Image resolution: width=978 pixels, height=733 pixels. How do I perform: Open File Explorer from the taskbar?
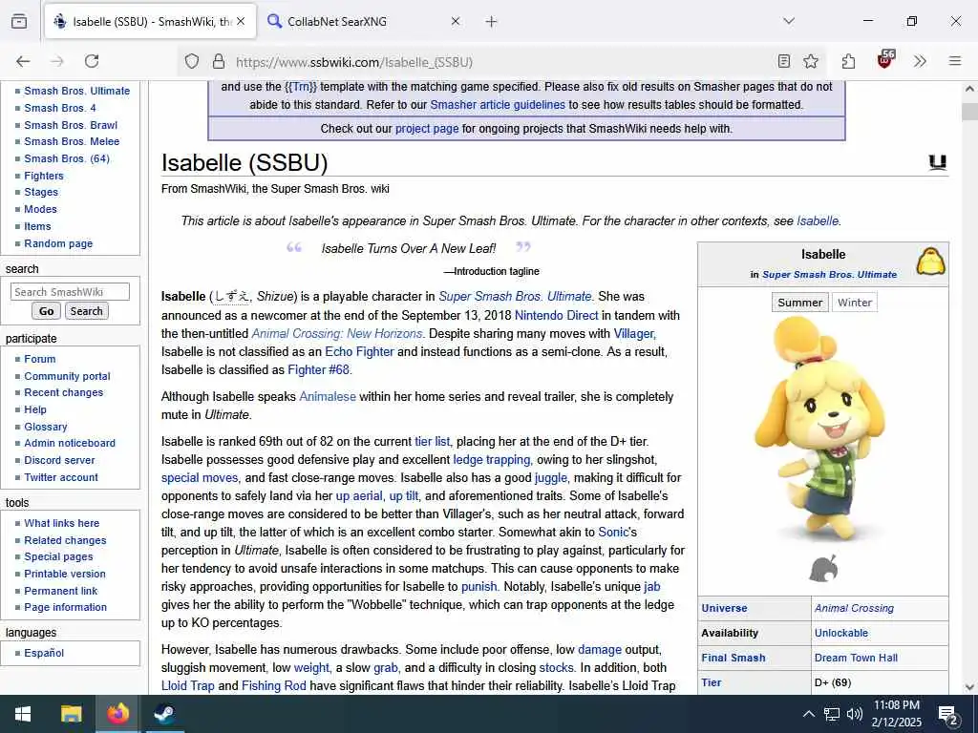click(71, 714)
